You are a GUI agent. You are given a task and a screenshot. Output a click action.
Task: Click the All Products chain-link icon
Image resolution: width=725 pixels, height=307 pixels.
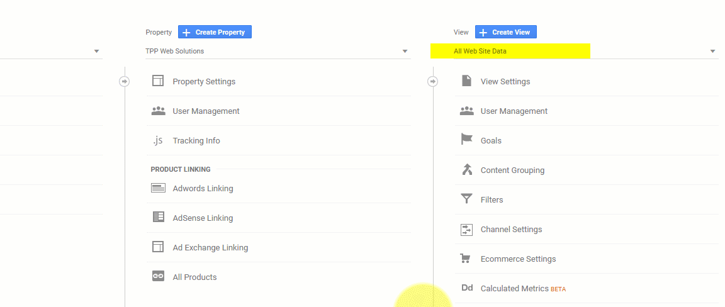tap(158, 276)
